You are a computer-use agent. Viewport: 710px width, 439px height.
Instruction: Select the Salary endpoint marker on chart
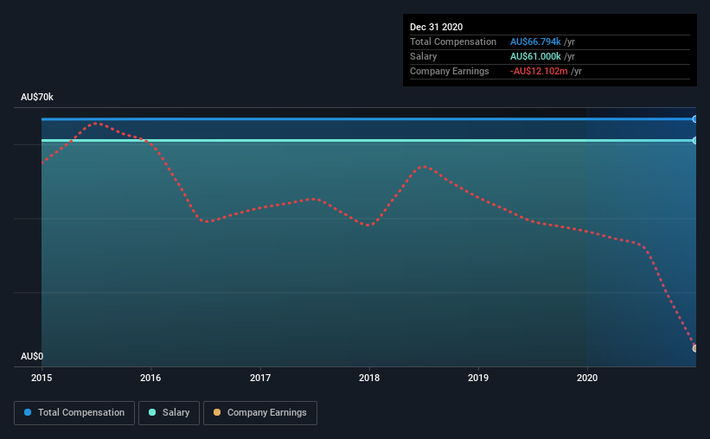tap(694, 141)
